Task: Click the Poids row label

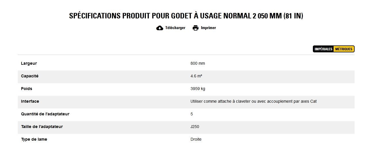Action: point(26,89)
